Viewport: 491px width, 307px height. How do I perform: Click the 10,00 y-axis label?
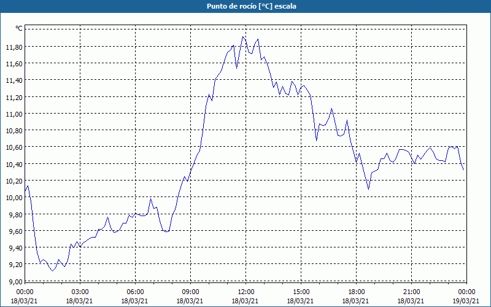click(14, 197)
